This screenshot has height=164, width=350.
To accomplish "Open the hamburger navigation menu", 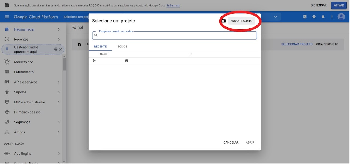I will pyautogui.click(x=7, y=17).
